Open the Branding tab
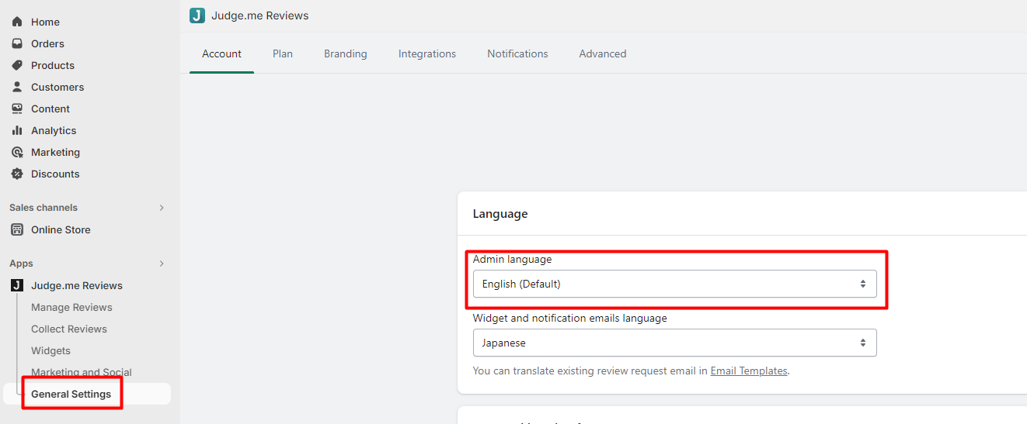1027x424 pixels. [x=346, y=53]
